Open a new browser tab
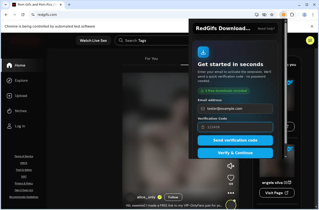Image resolution: width=319 pixels, height=210 pixels. [x=69, y=5]
